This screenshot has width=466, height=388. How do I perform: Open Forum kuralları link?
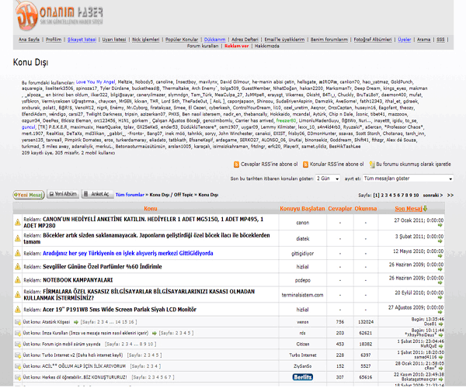point(203,46)
